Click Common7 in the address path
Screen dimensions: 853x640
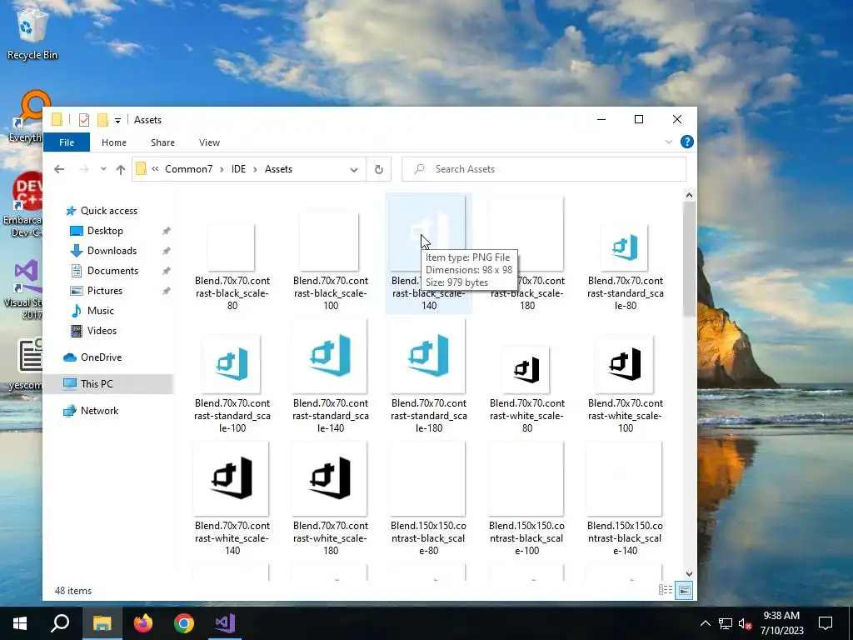tap(189, 169)
